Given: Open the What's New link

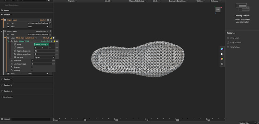Looking at the screenshot, I should point(233,47).
